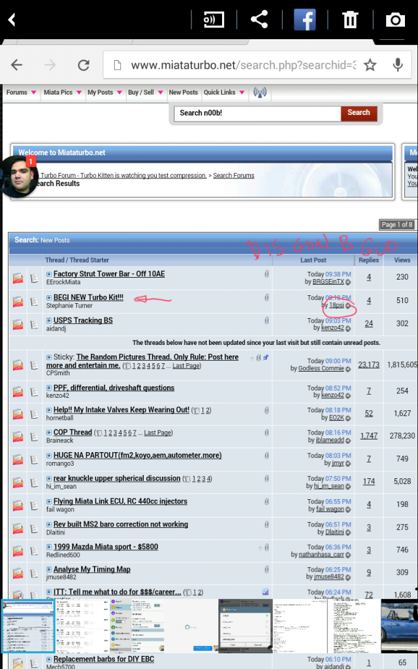Image resolution: width=418 pixels, height=669 pixels.
Task: Expand preview of Factory Strut Tower Bar thread
Action: pos(48,274)
